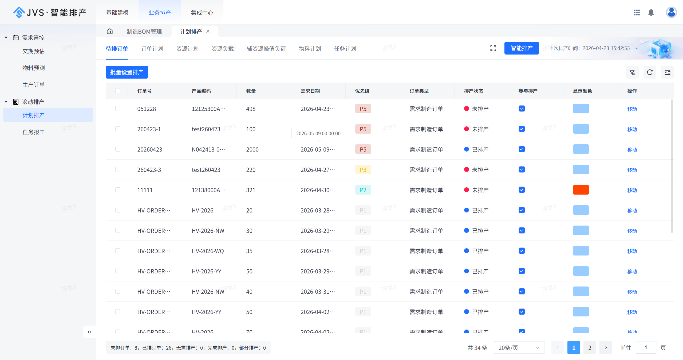Close the 计划排产 tab
Viewport: 683px width, 360px height.
coord(208,31)
